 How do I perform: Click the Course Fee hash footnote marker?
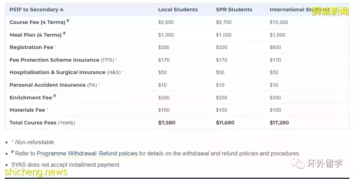tap(68, 21)
